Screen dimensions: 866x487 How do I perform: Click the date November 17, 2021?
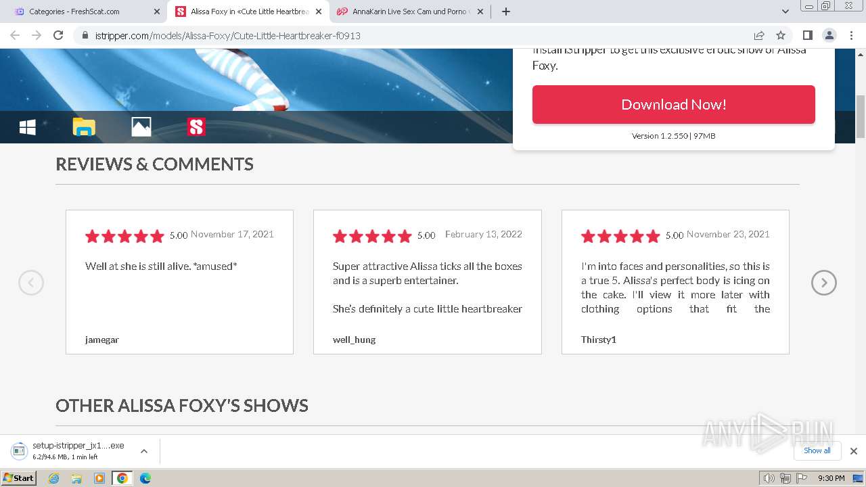(x=232, y=234)
